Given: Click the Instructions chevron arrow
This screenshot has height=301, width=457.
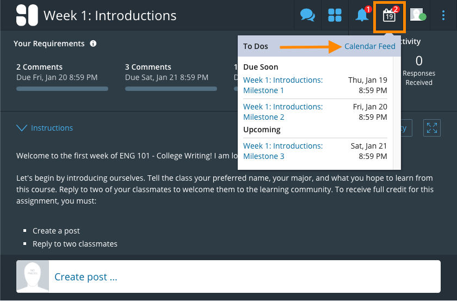Looking at the screenshot, I should coord(22,128).
